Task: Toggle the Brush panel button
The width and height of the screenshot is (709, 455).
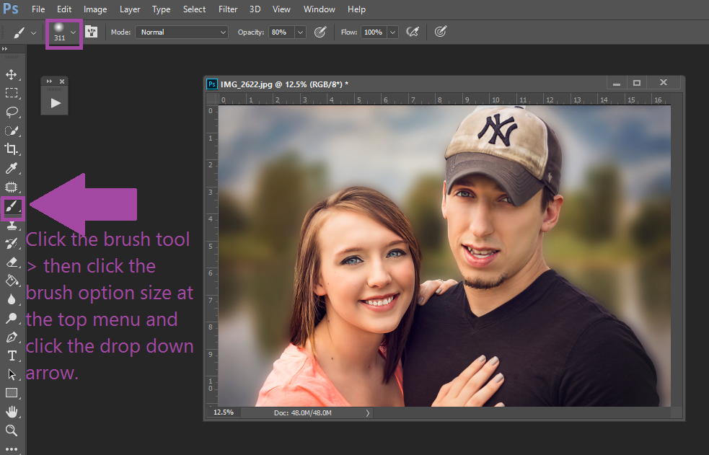Action: coord(92,32)
